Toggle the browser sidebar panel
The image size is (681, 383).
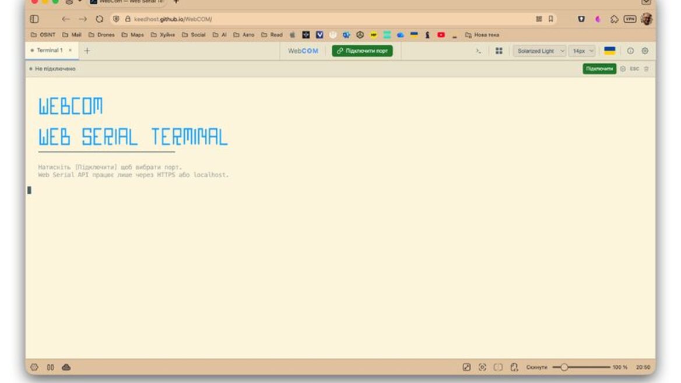[x=34, y=19]
